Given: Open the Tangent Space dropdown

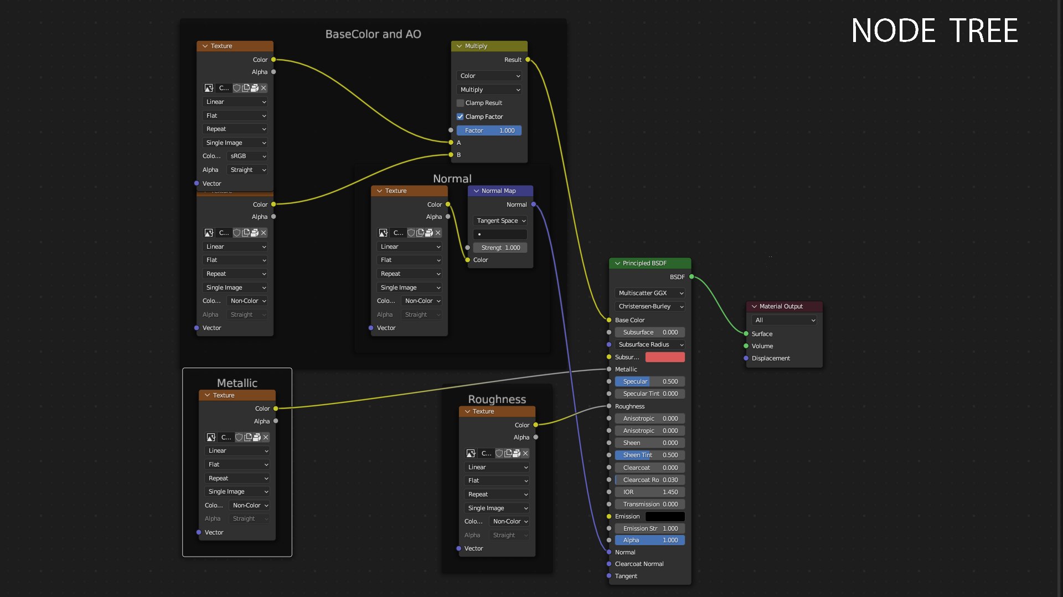Looking at the screenshot, I should pos(500,221).
